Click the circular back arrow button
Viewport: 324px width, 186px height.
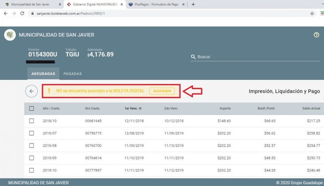[x=31, y=91]
